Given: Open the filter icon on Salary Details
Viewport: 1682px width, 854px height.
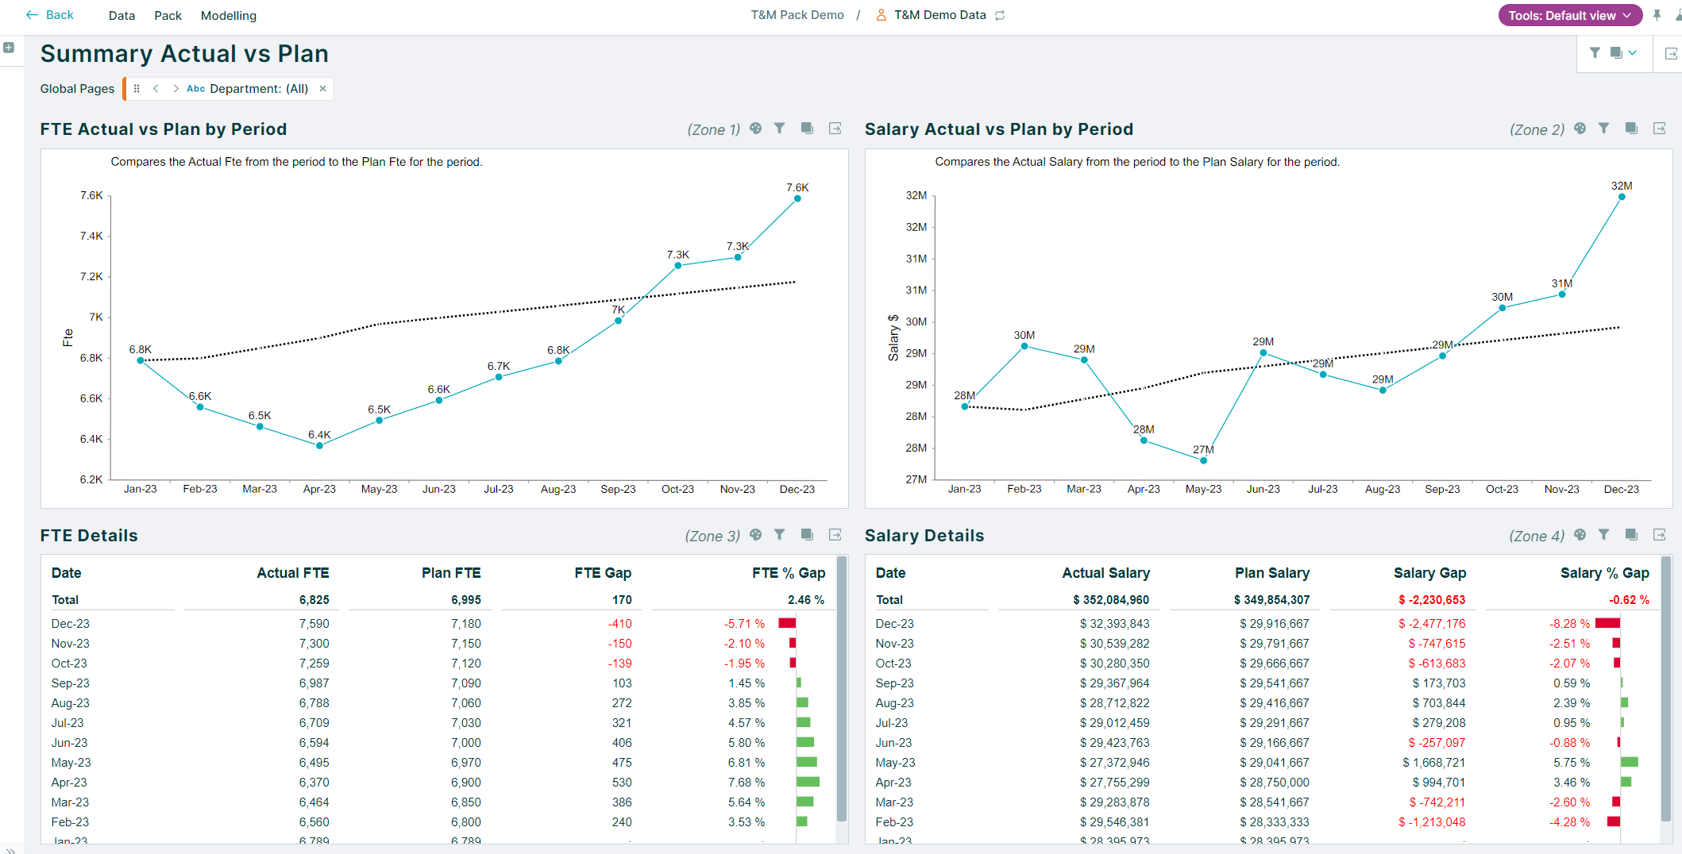Looking at the screenshot, I should point(1604,535).
